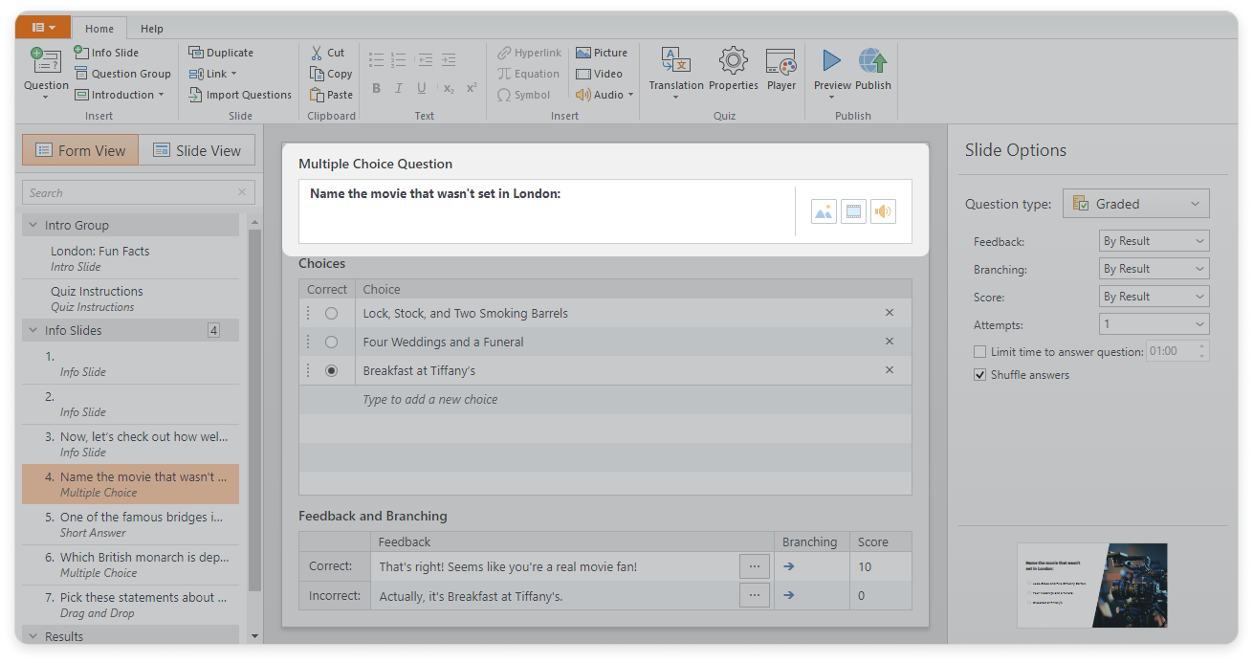Add video to question text
The image size is (1253, 663).
[x=853, y=211]
